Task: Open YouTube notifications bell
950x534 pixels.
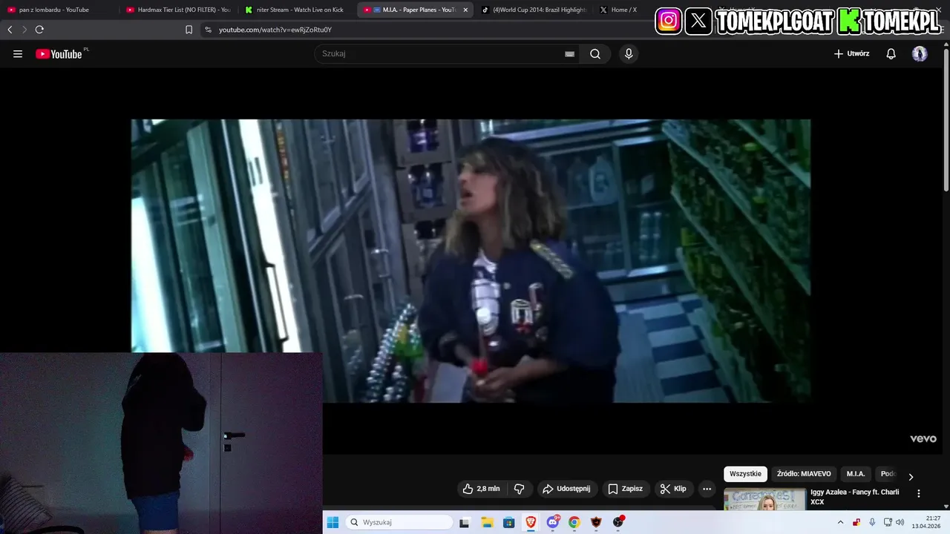Action: 891,54
